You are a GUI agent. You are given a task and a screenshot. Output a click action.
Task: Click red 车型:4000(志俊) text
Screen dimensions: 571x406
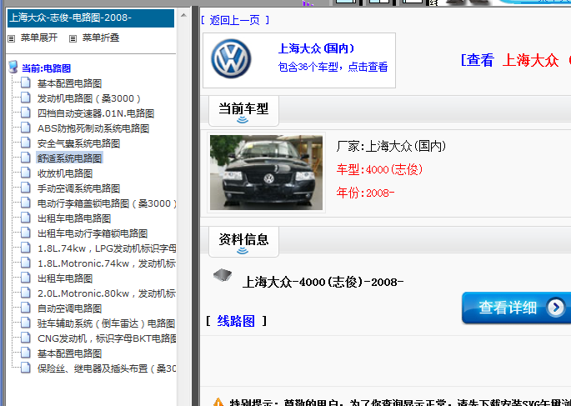click(379, 170)
